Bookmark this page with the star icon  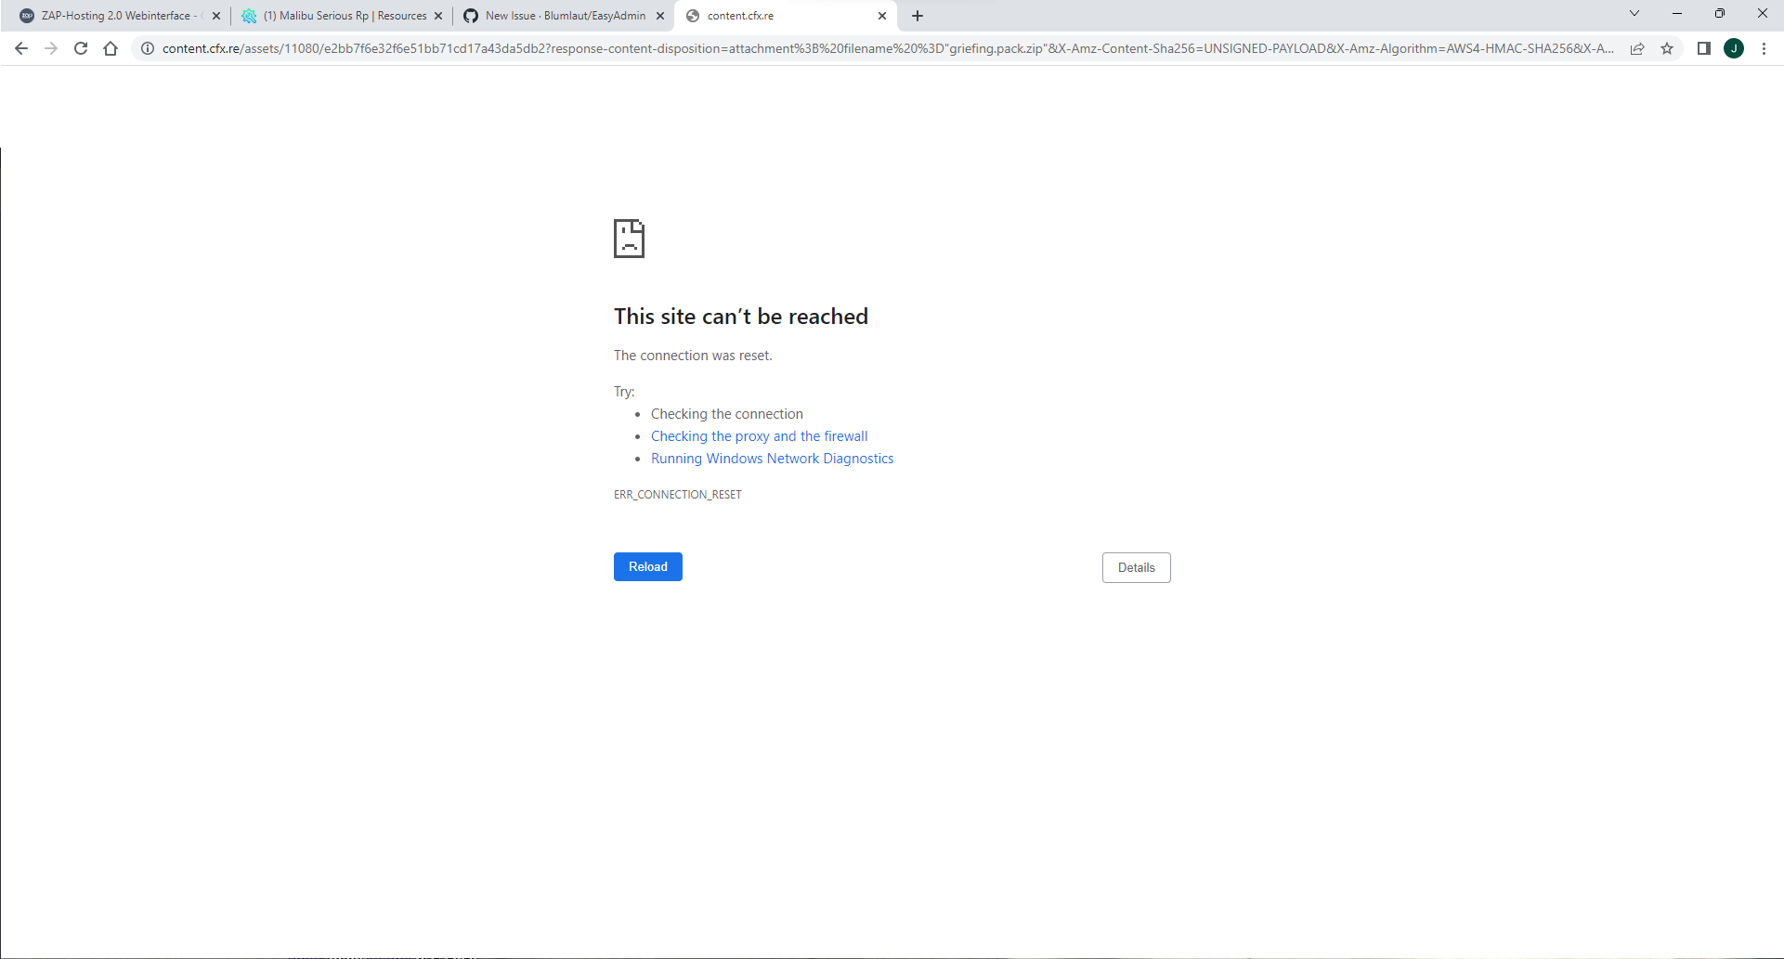pos(1667,48)
